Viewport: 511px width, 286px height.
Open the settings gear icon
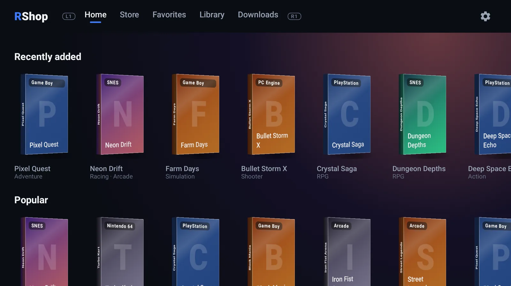485,16
